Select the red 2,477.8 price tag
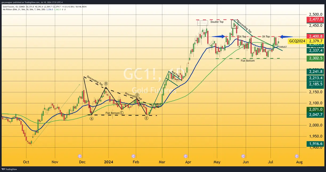The width and height of the screenshot is (326, 172). tap(316, 19)
